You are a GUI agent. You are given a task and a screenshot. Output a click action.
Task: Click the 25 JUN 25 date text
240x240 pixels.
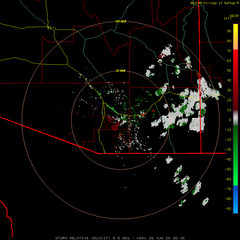click(x=160, y=238)
